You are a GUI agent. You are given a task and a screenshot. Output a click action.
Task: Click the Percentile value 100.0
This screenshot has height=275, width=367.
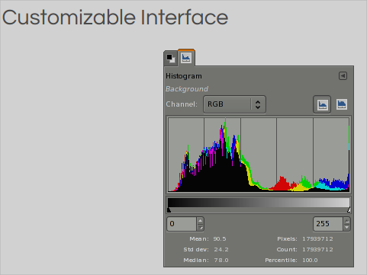coord(310,260)
